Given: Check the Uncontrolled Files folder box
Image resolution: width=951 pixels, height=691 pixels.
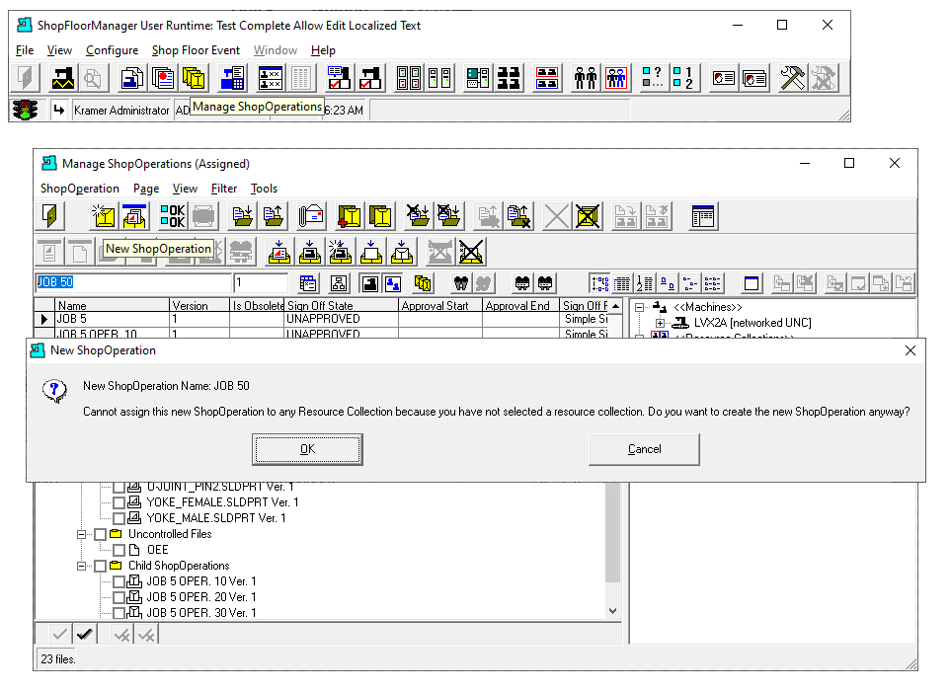Looking at the screenshot, I should point(100,534).
